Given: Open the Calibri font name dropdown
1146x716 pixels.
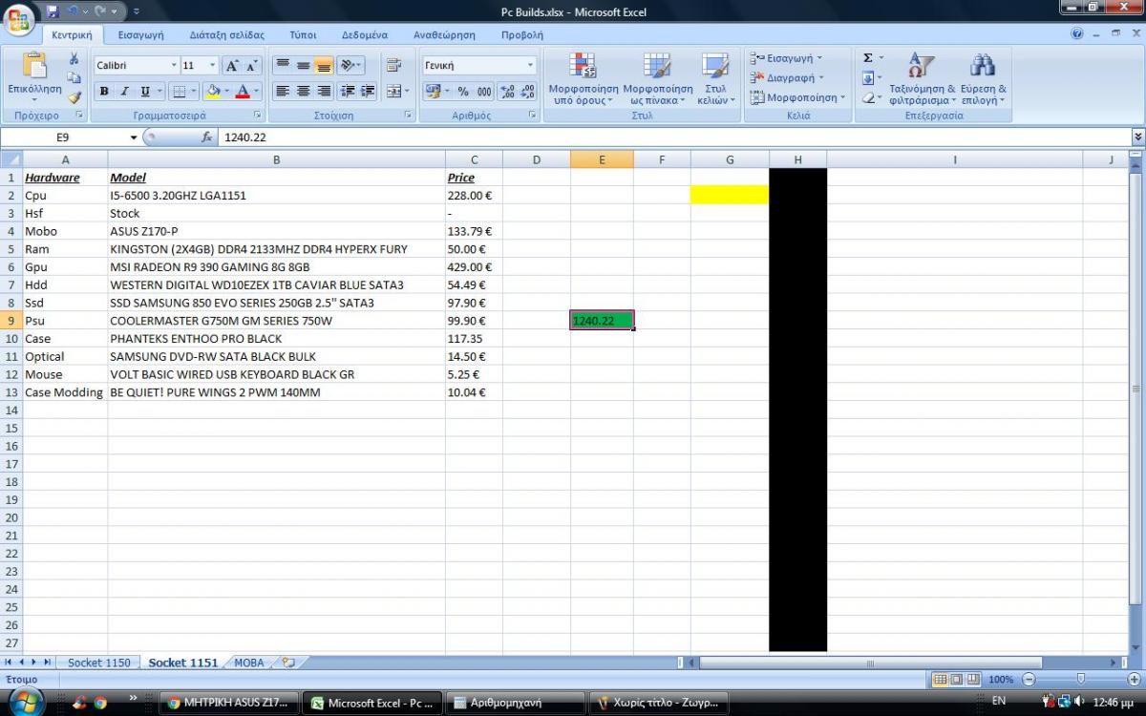Looking at the screenshot, I should [x=174, y=66].
